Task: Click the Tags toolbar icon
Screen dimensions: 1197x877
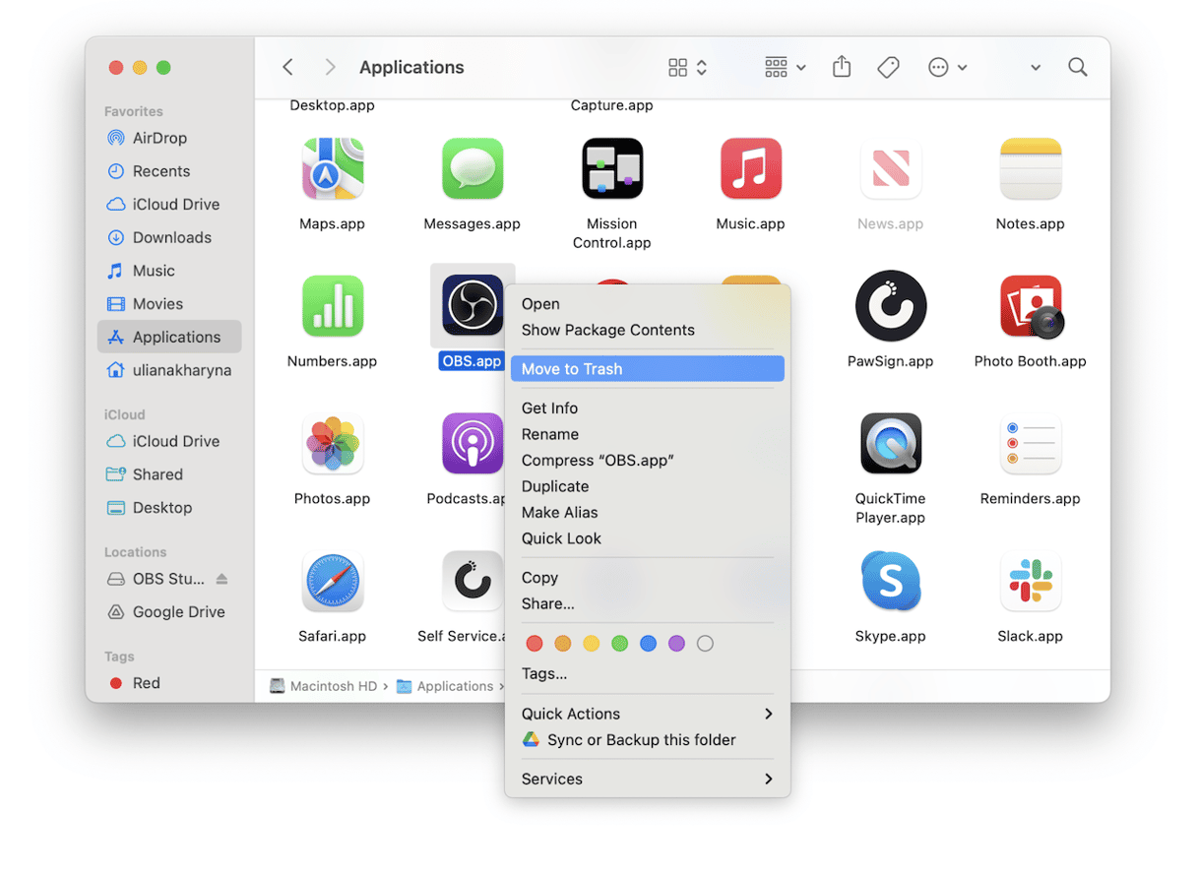Action: click(x=888, y=67)
